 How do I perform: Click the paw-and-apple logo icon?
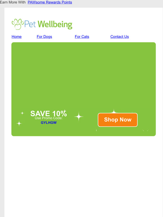click(x=18, y=24)
